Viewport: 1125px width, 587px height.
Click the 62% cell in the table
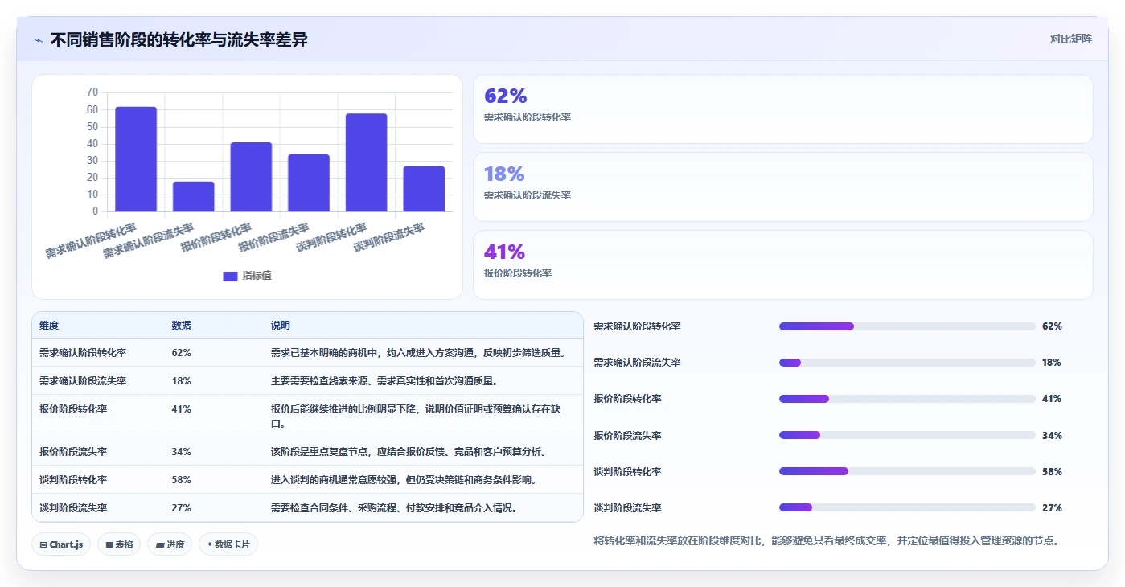(x=181, y=353)
